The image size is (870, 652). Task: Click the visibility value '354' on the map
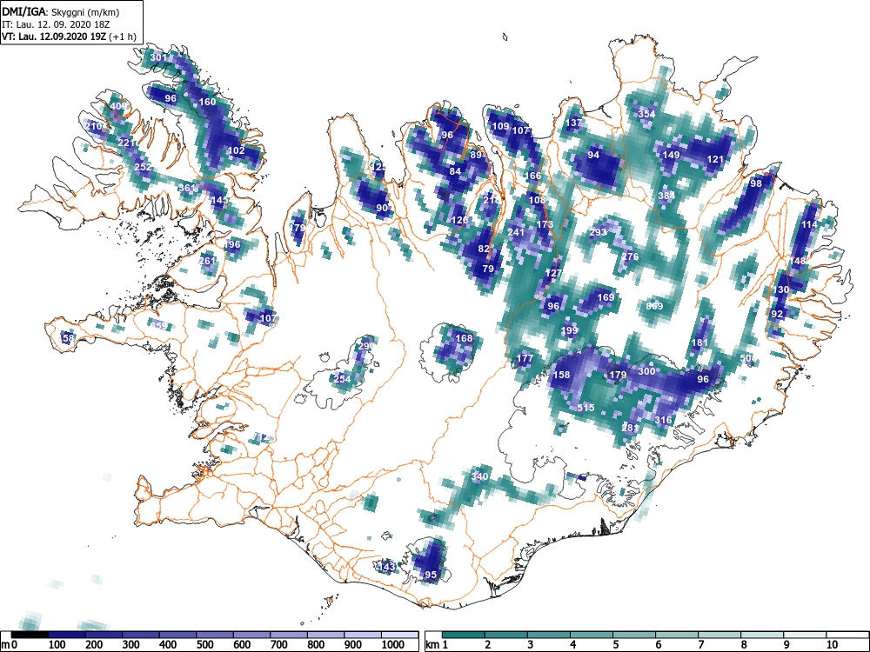click(647, 114)
